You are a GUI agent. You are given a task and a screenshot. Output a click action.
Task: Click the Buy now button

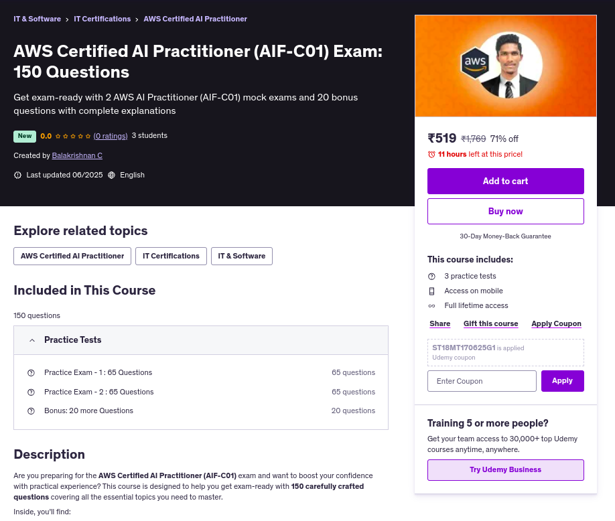pyautogui.click(x=505, y=211)
